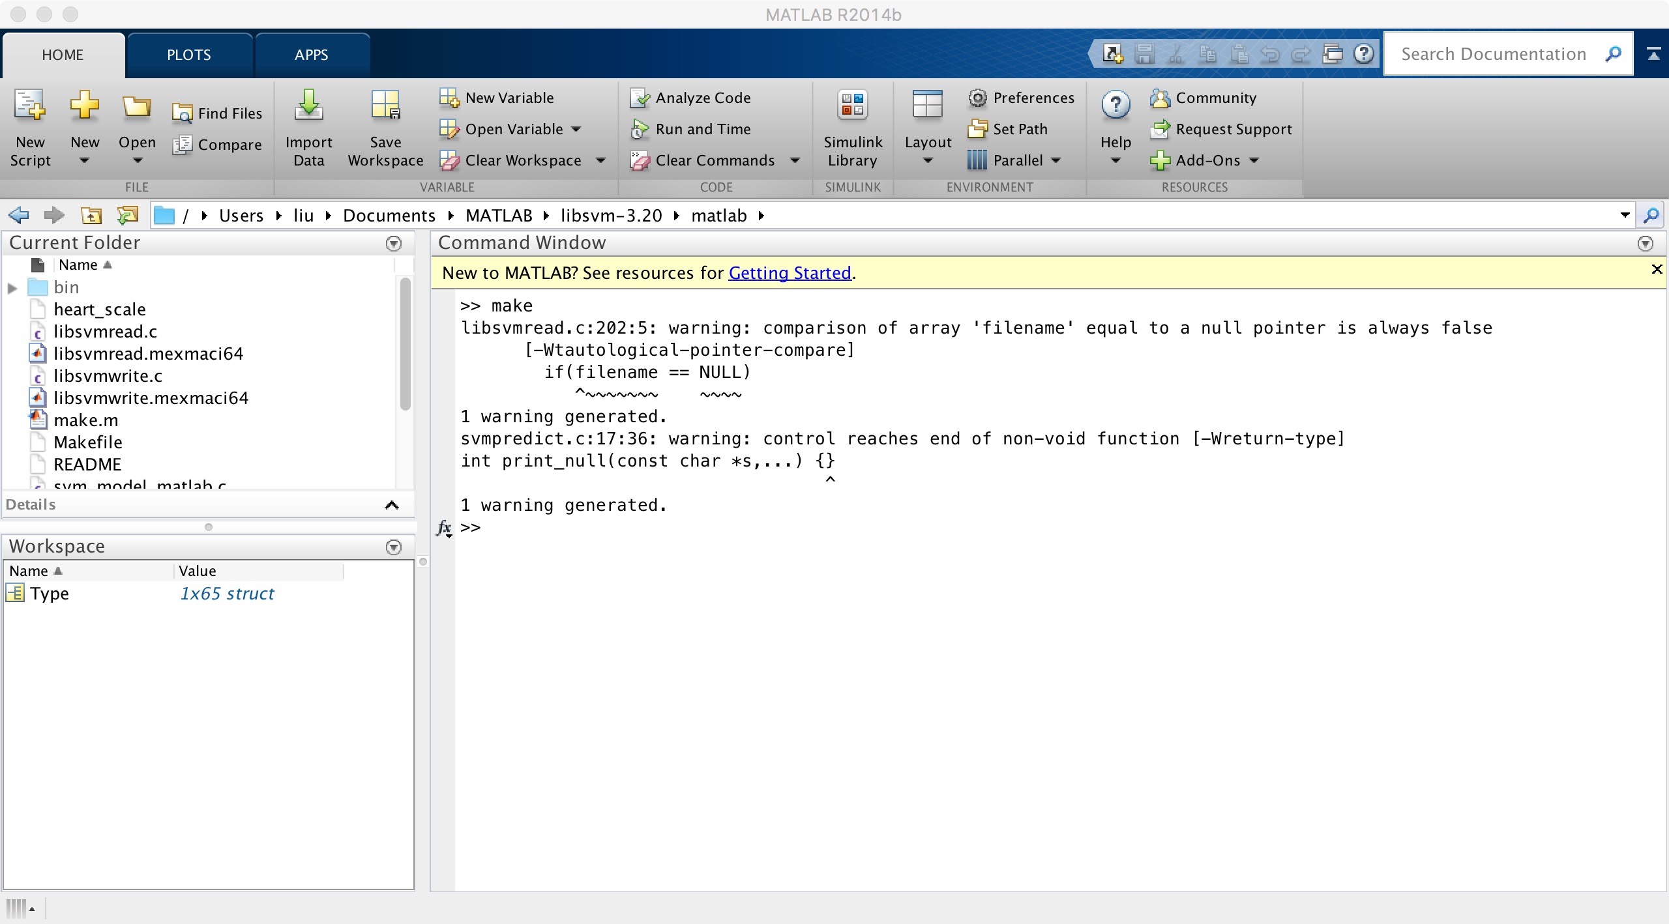Screen dimensions: 1669x924
Task: Open the Set Path dialog
Action: [x=1008, y=129]
